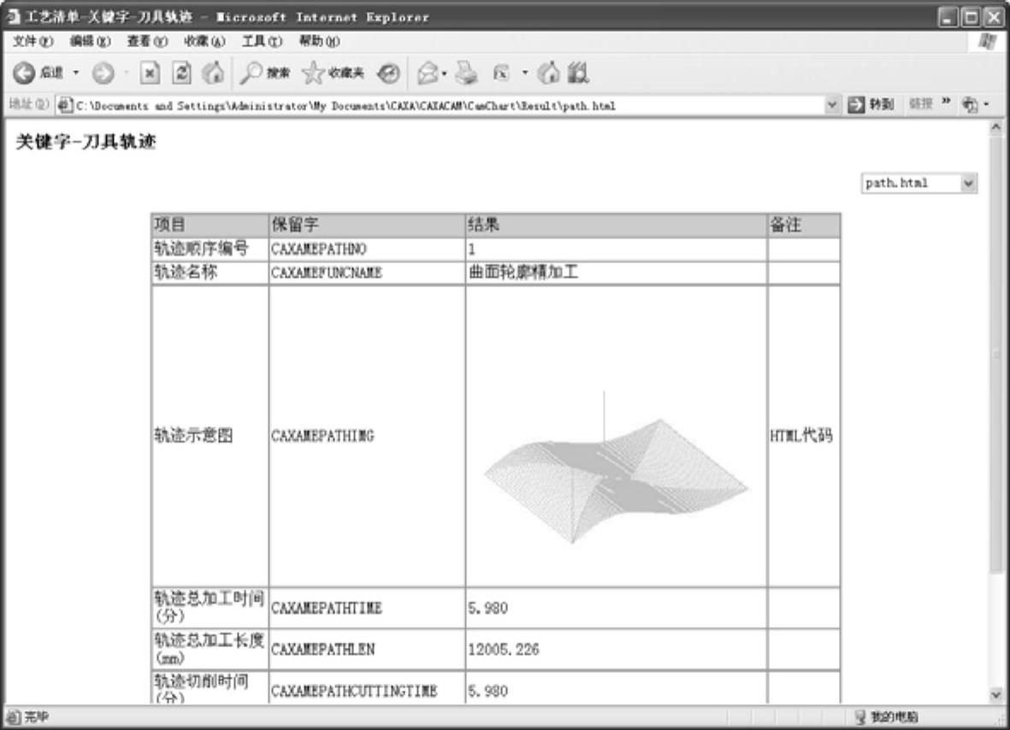Open the 文件 (File) menu

[27, 41]
